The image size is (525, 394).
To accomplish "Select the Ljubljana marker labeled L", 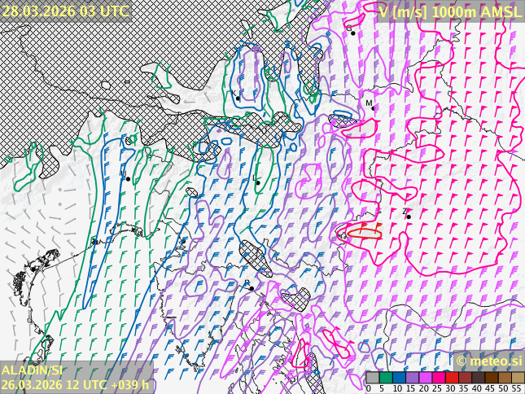I will click(x=258, y=182).
